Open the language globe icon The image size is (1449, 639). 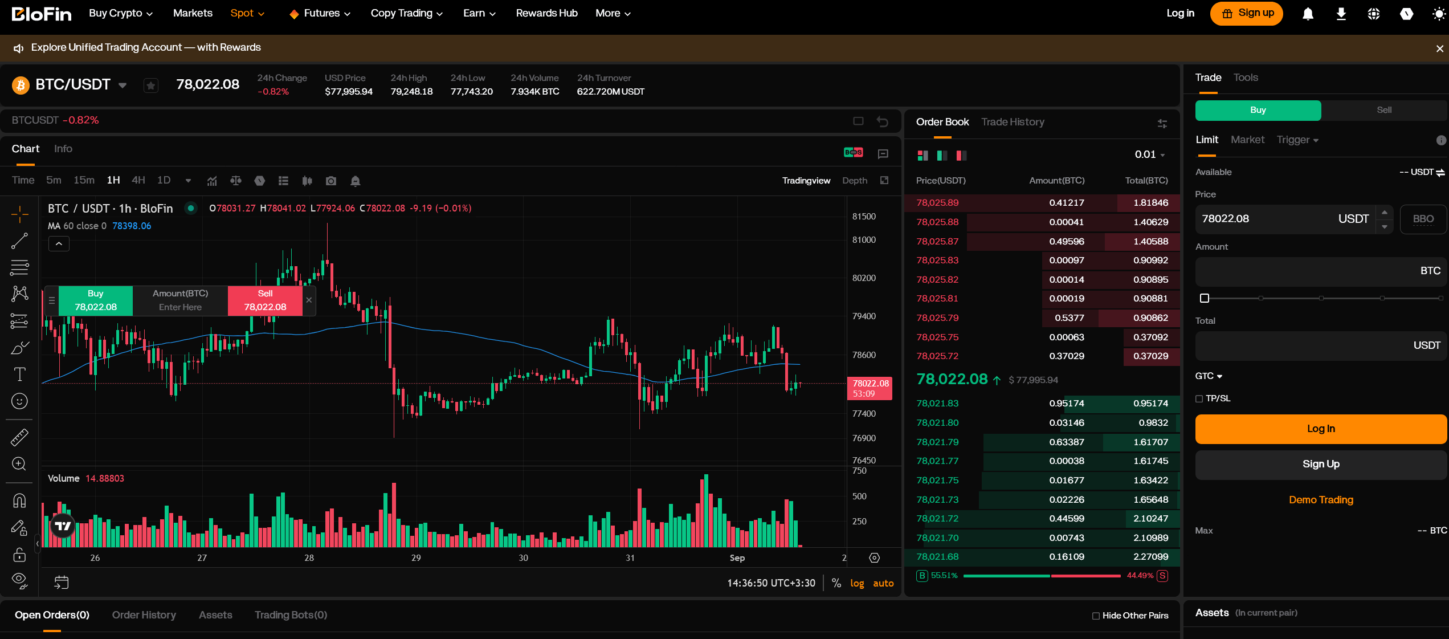coord(1374,14)
